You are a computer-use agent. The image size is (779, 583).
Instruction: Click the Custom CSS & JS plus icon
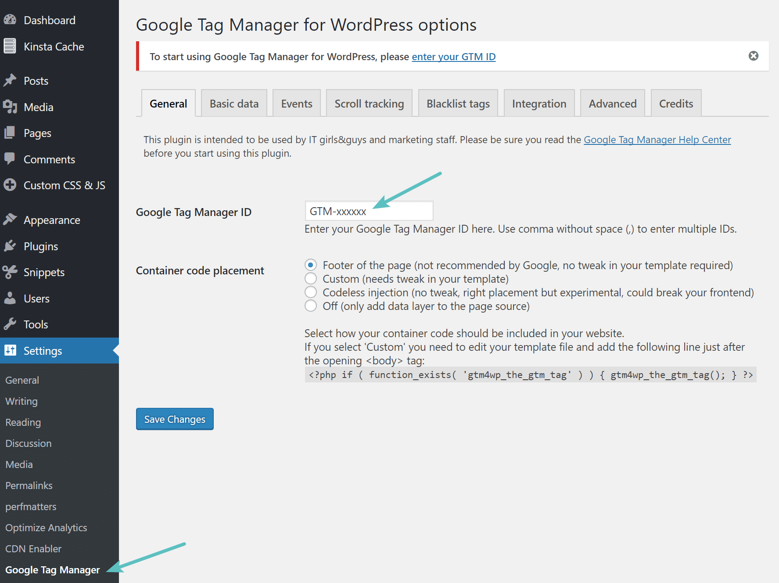pyautogui.click(x=10, y=185)
